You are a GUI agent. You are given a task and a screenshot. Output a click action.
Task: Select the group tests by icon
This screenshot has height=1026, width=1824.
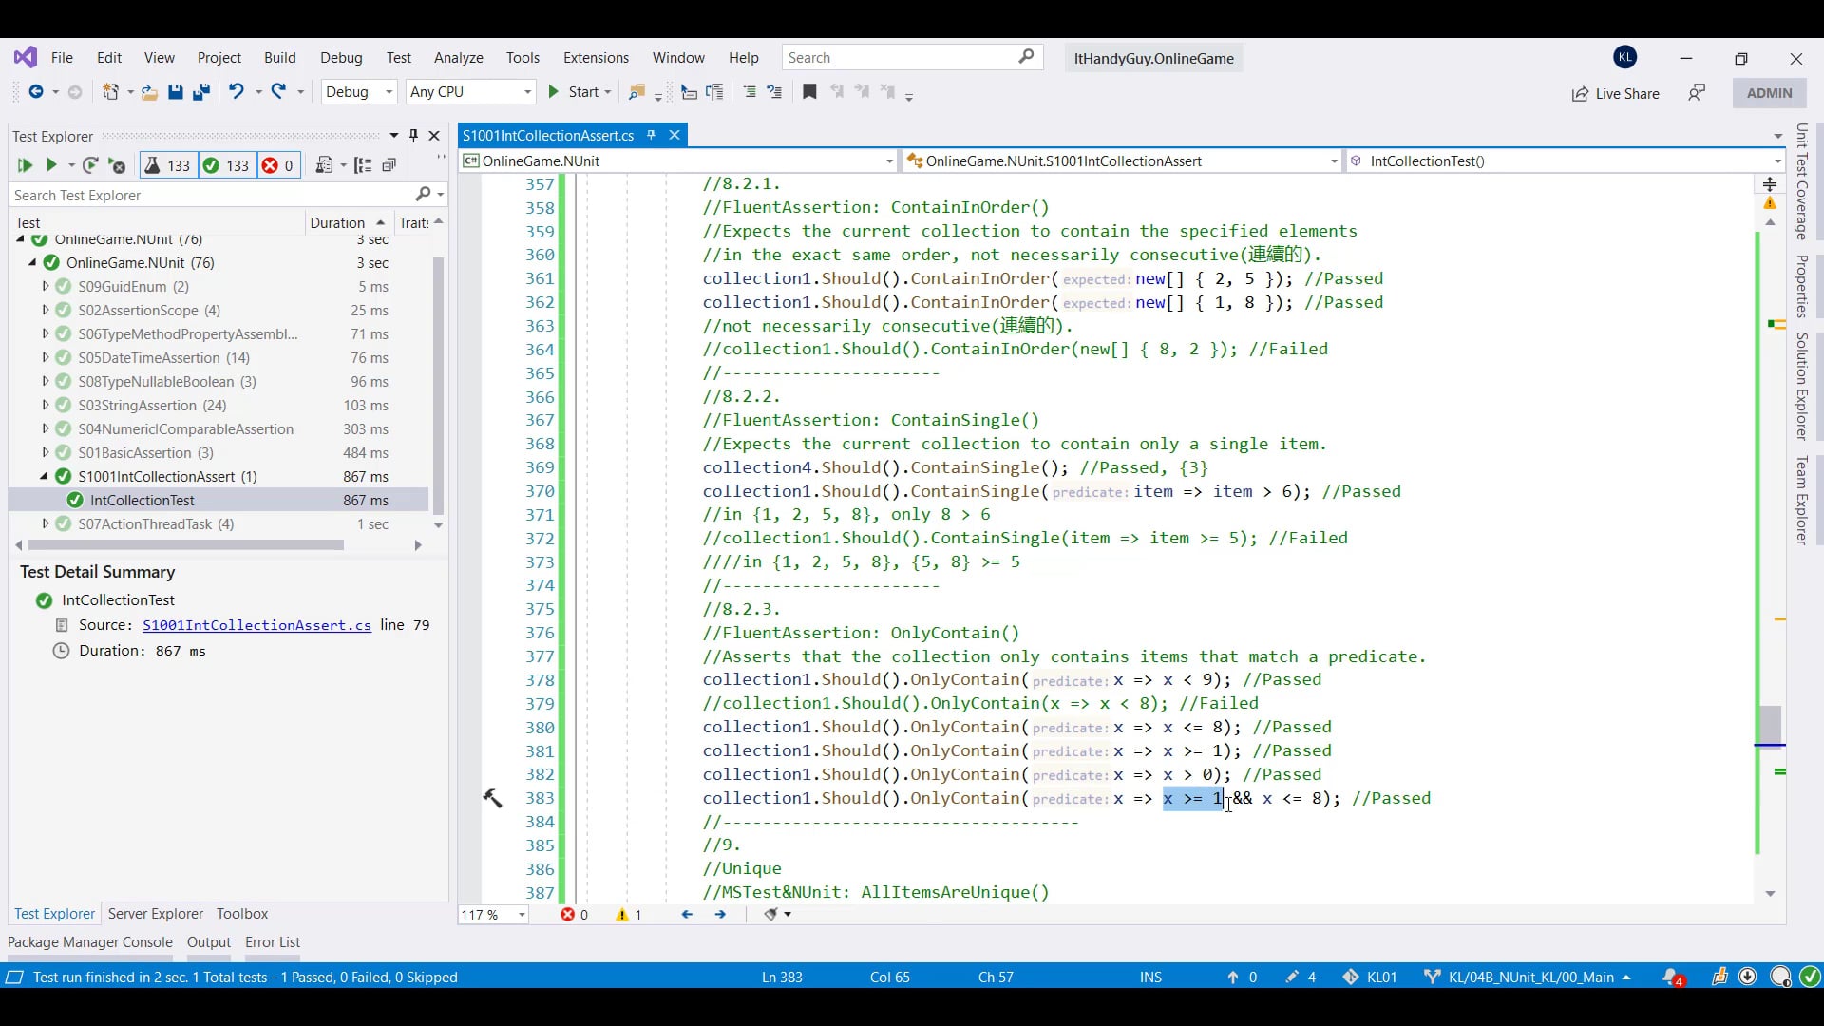pyautogui.click(x=363, y=164)
